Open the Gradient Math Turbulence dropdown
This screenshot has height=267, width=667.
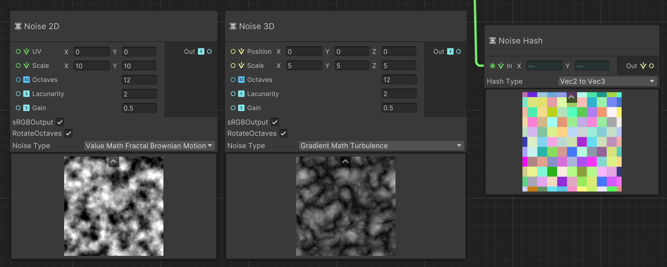coord(381,145)
